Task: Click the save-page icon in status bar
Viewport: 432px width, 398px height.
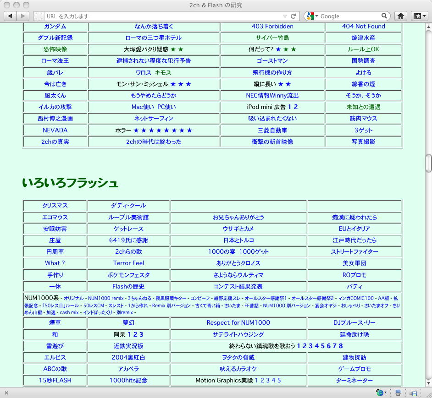Action: point(413,393)
